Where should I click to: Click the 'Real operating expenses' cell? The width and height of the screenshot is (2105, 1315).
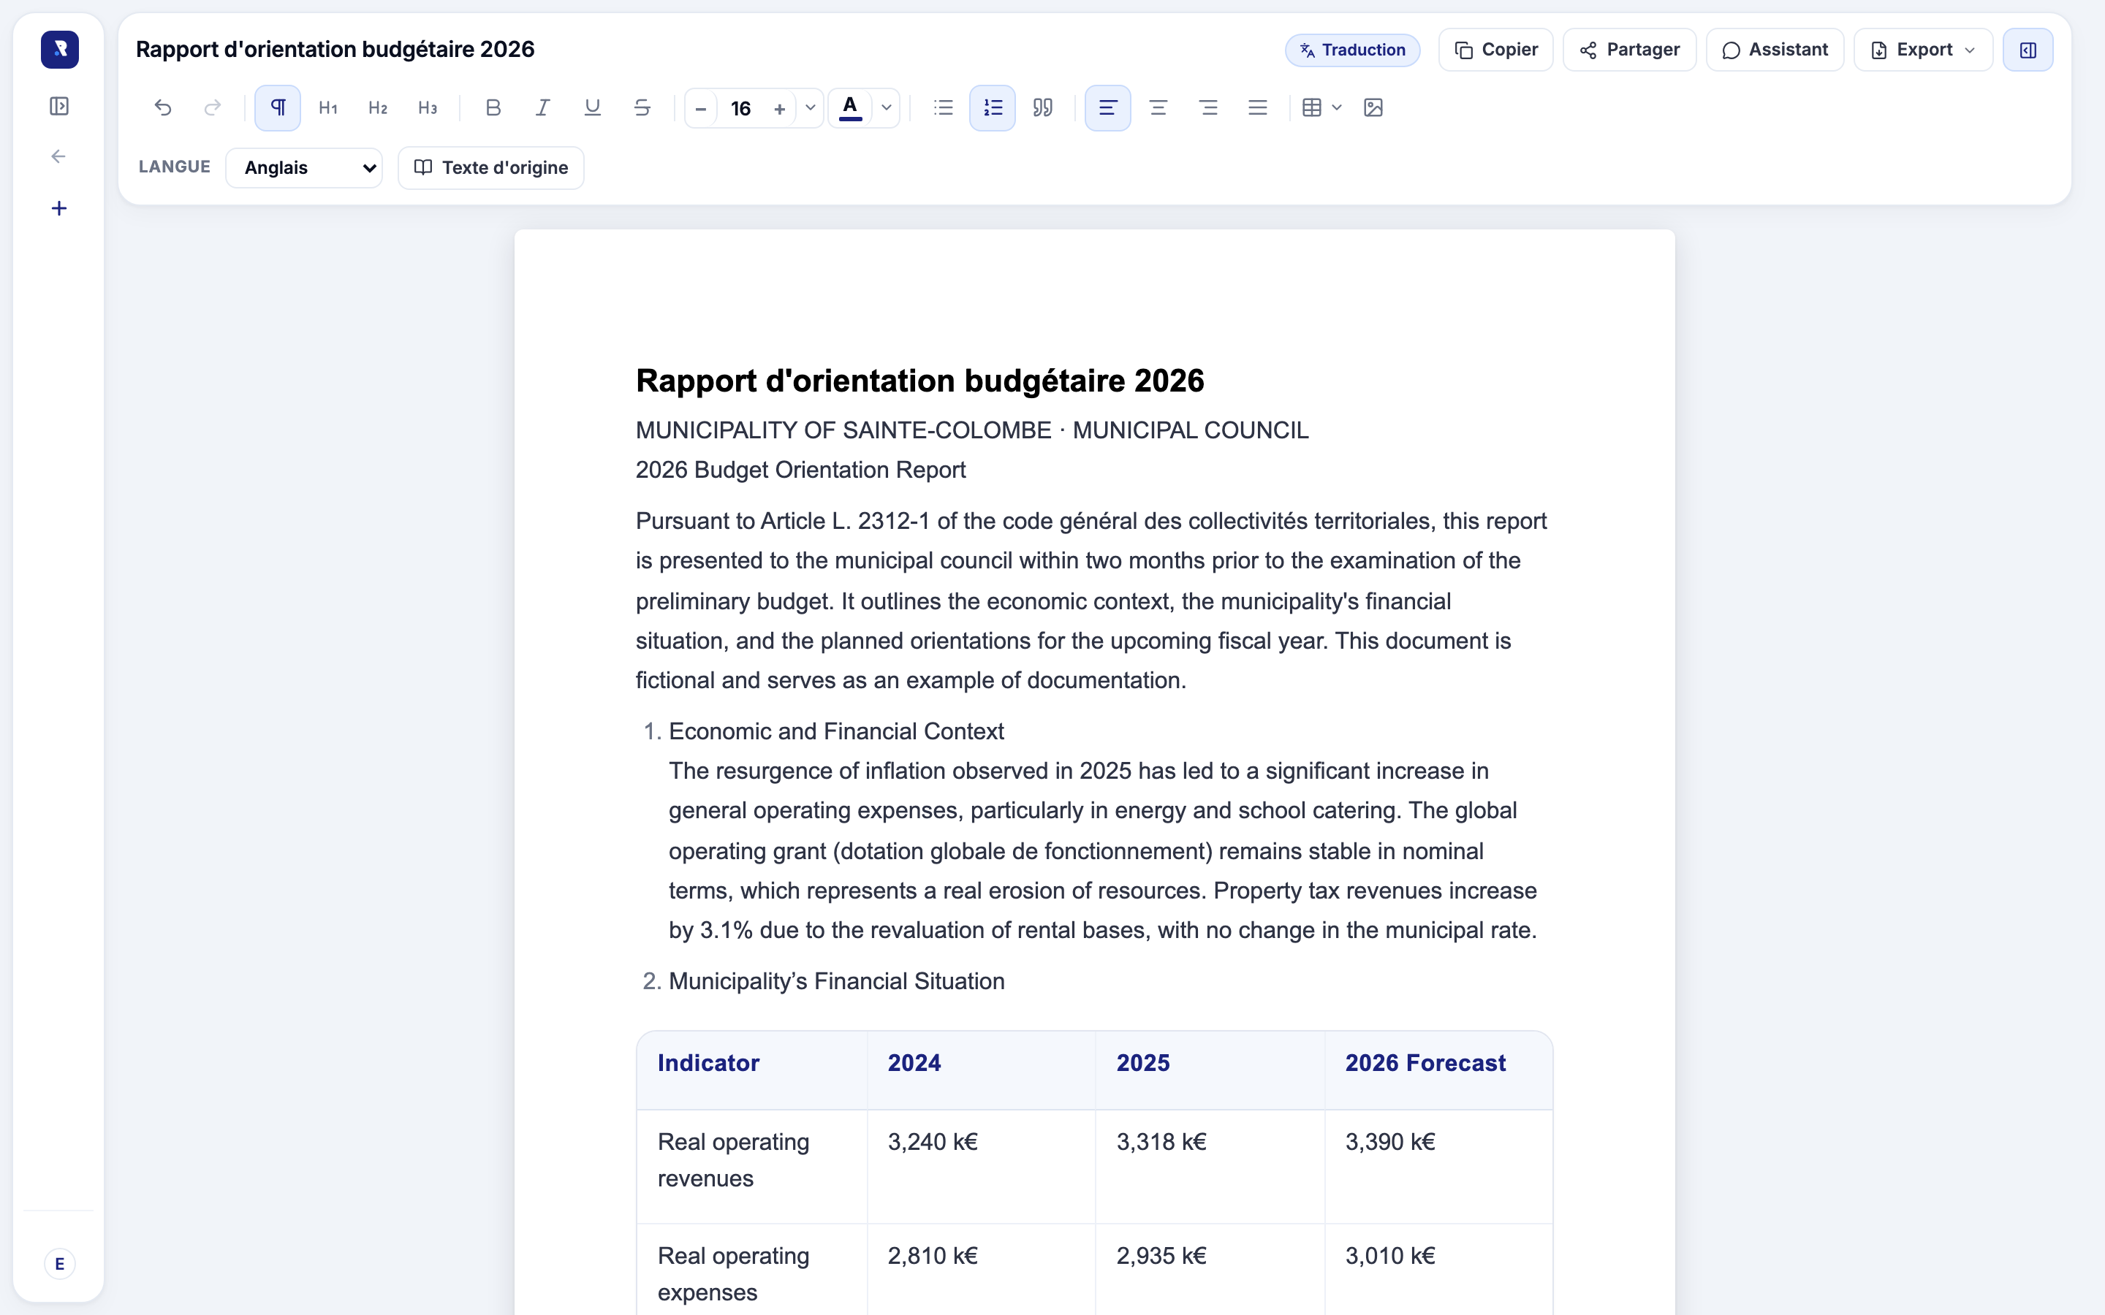(x=751, y=1270)
